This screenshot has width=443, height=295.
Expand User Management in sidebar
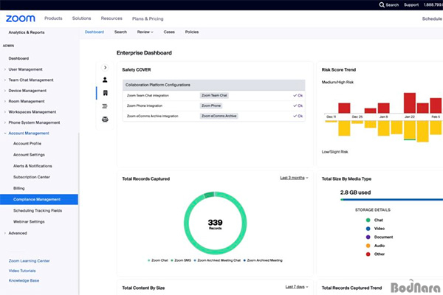tap(5, 69)
